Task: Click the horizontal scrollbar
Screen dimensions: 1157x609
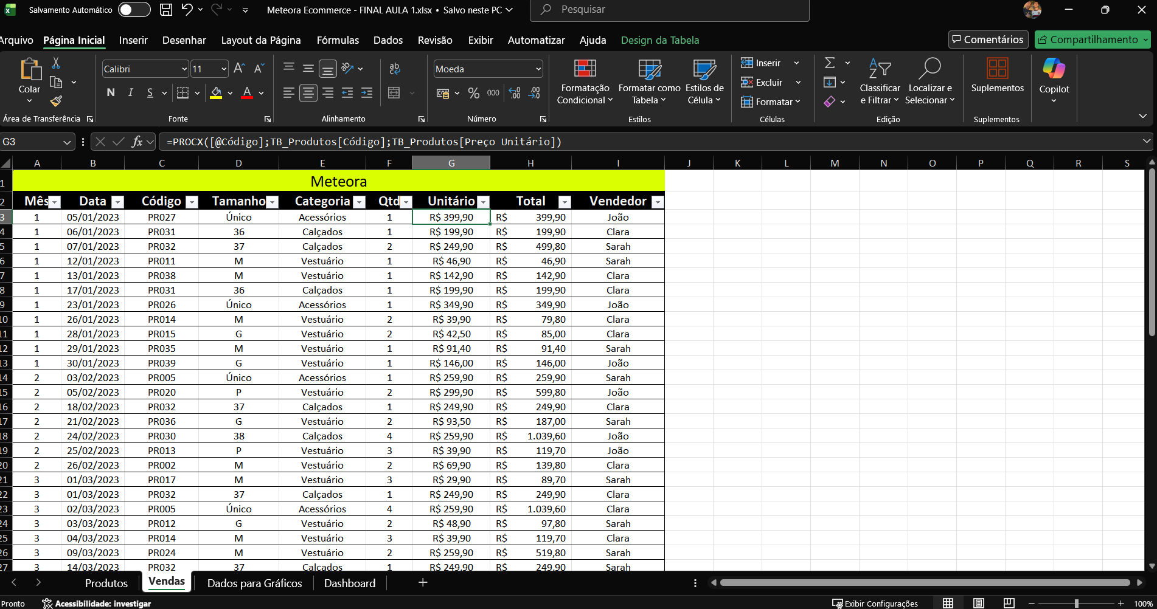Action: pos(925,582)
